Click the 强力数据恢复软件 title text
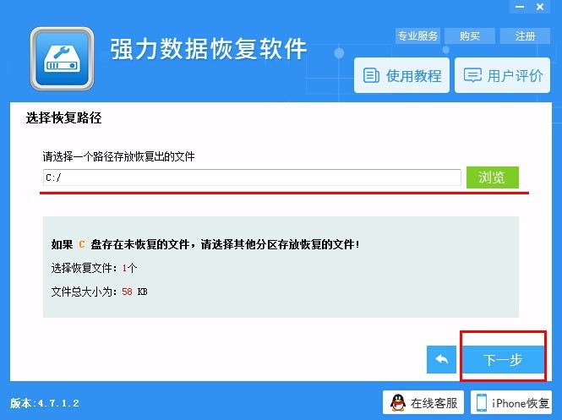This screenshot has height=420, width=562. click(x=208, y=49)
